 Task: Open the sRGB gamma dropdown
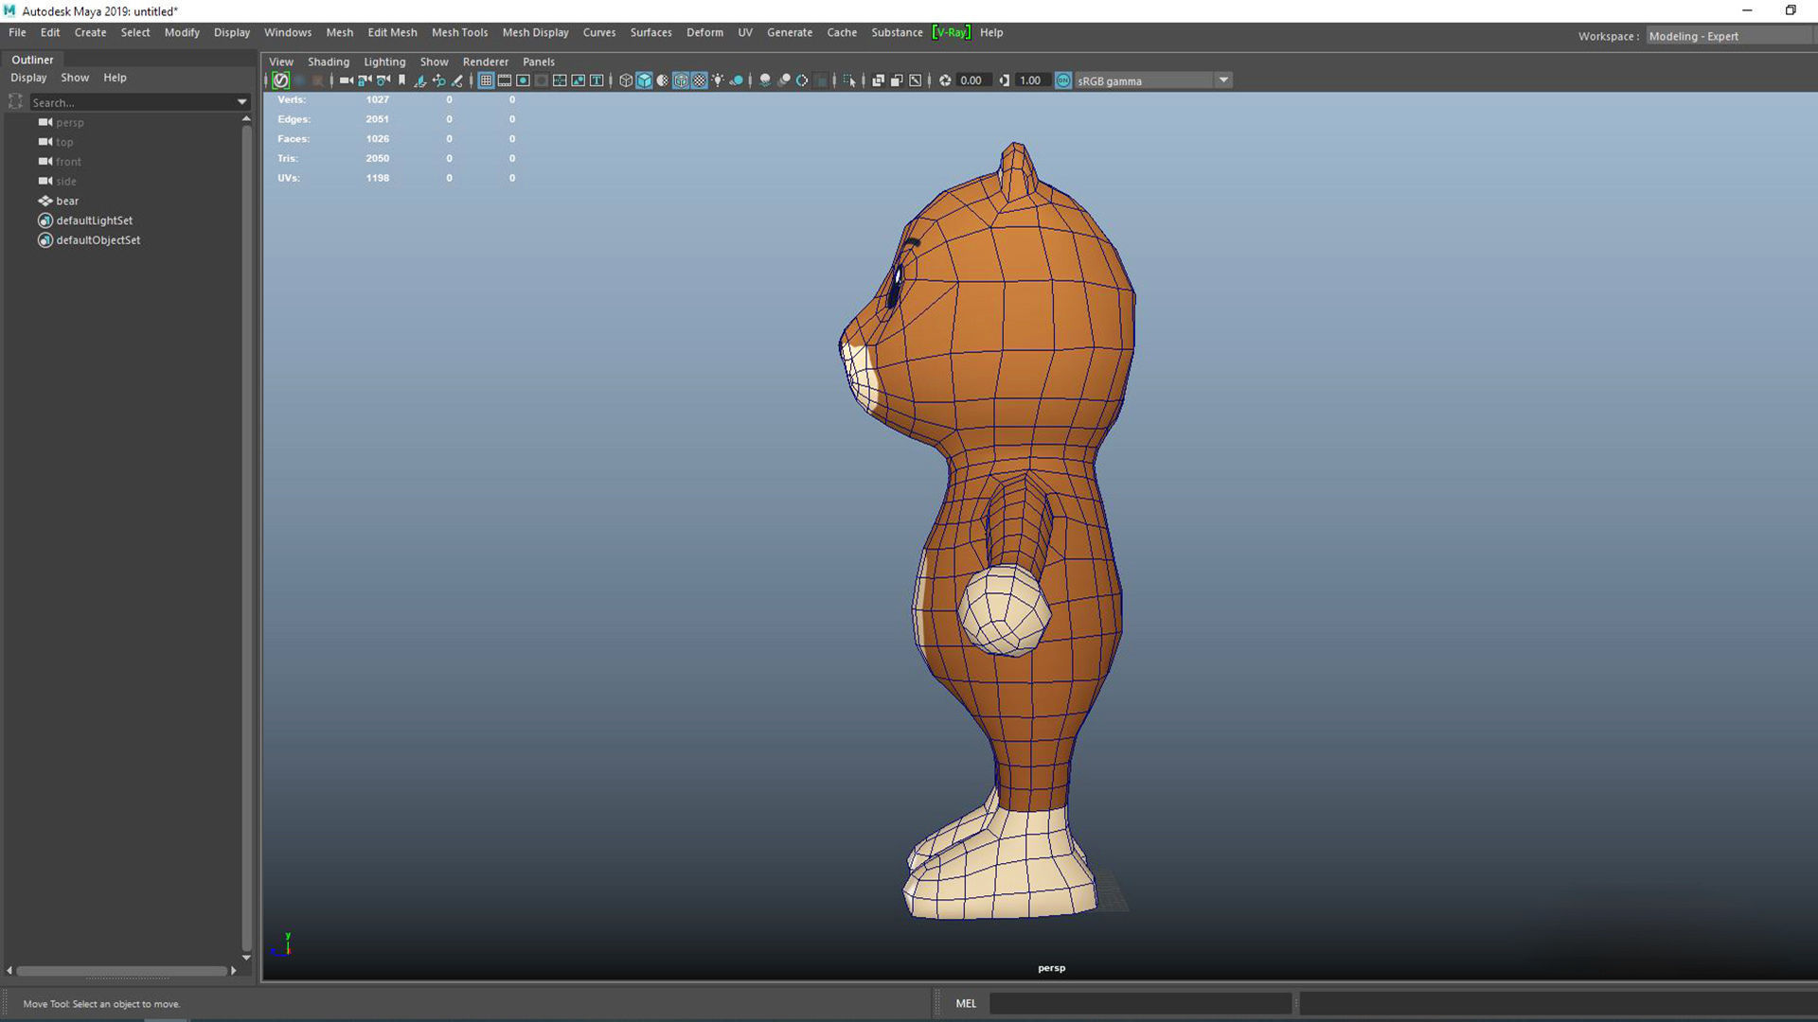1153,80
